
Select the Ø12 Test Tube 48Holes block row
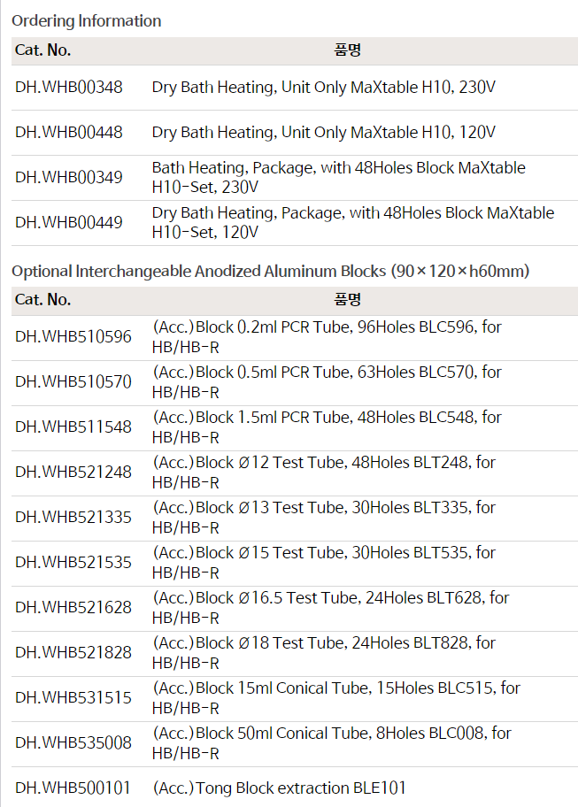click(324, 473)
